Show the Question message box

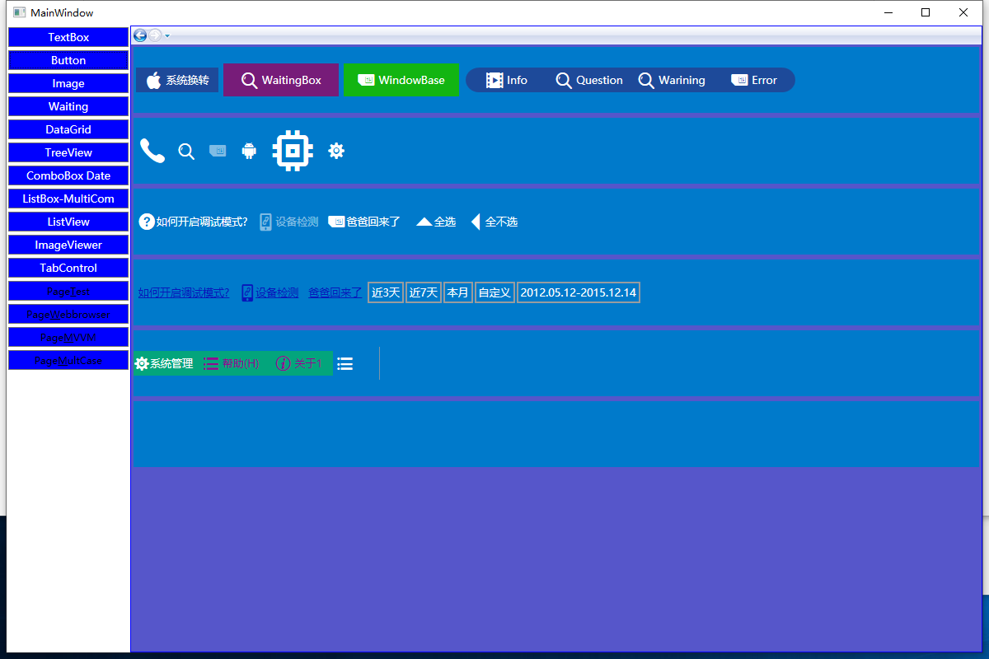pyautogui.click(x=589, y=80)
